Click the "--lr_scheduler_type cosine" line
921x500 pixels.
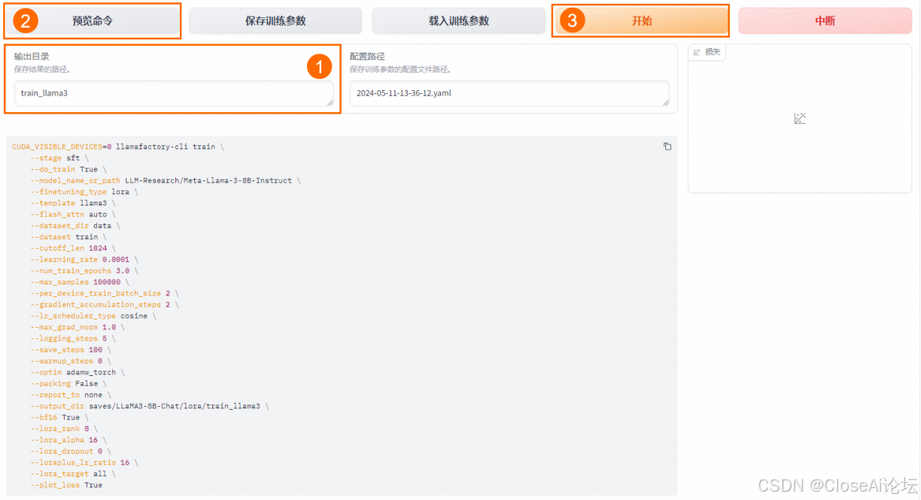[93, 316]
